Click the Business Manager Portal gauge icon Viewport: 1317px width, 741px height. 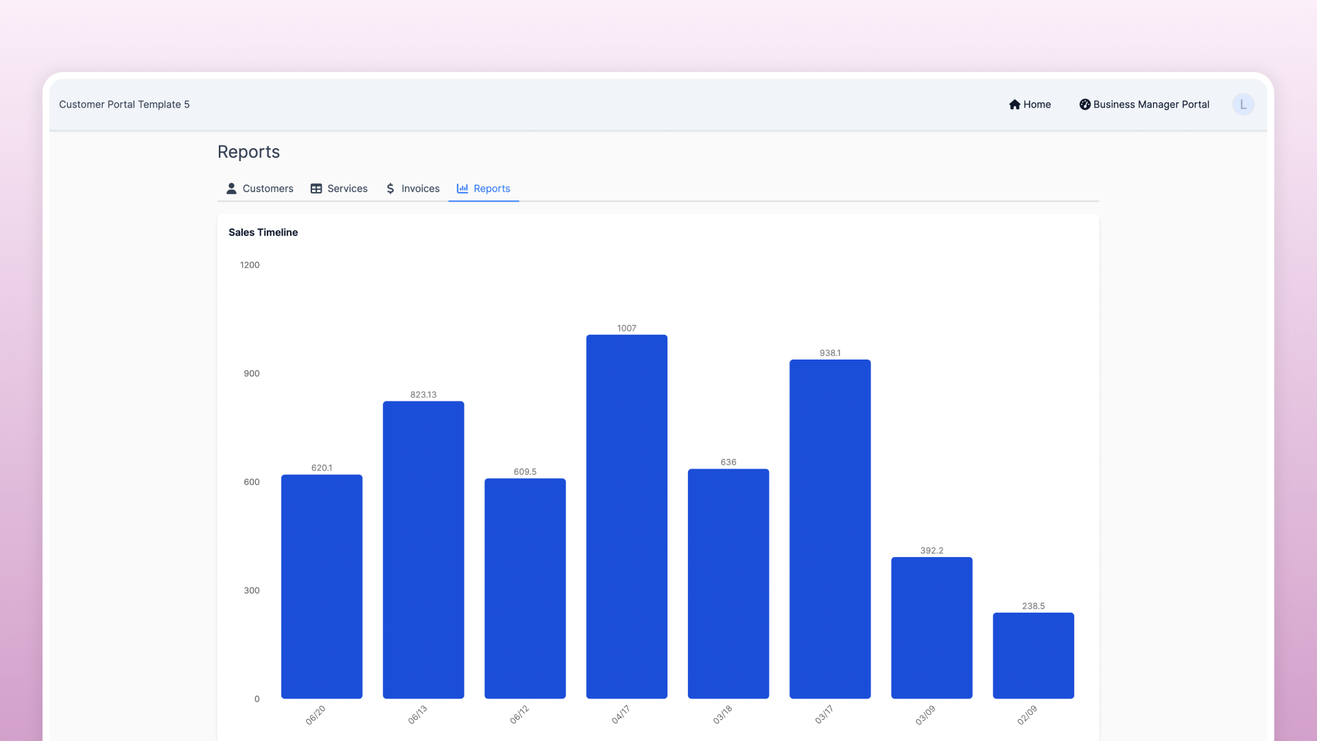tap(1084, 104)
